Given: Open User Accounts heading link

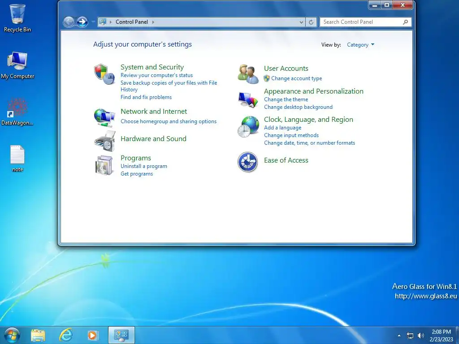Looking at the screenshot, I should (x=286, y=69).
